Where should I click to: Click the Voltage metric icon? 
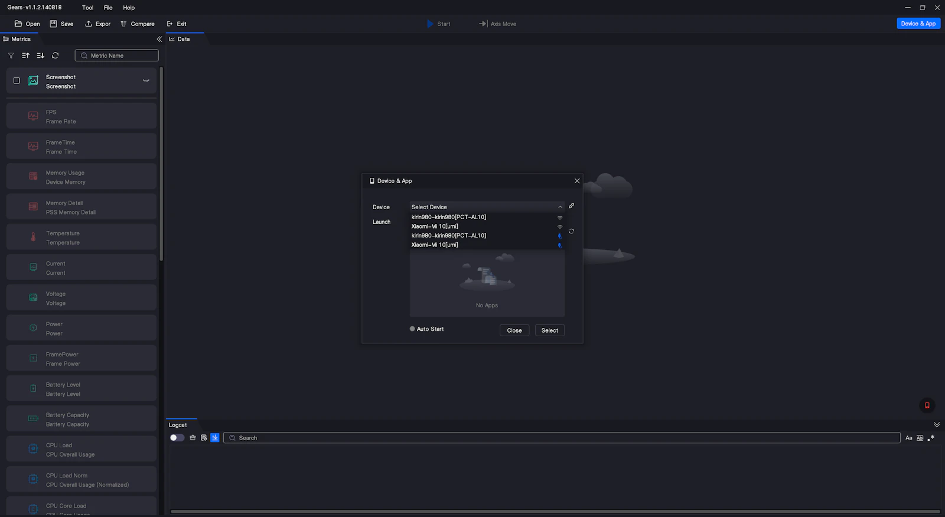point(33,297)
